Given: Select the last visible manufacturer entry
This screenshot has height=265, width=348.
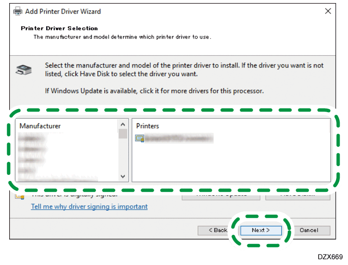Looking at the screenshot, I should point(57,178).
